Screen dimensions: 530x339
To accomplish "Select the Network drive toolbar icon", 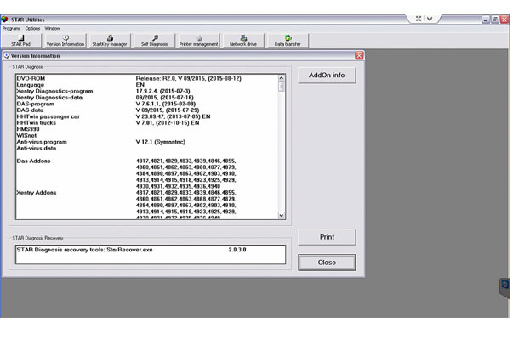I will click(243, 40).
